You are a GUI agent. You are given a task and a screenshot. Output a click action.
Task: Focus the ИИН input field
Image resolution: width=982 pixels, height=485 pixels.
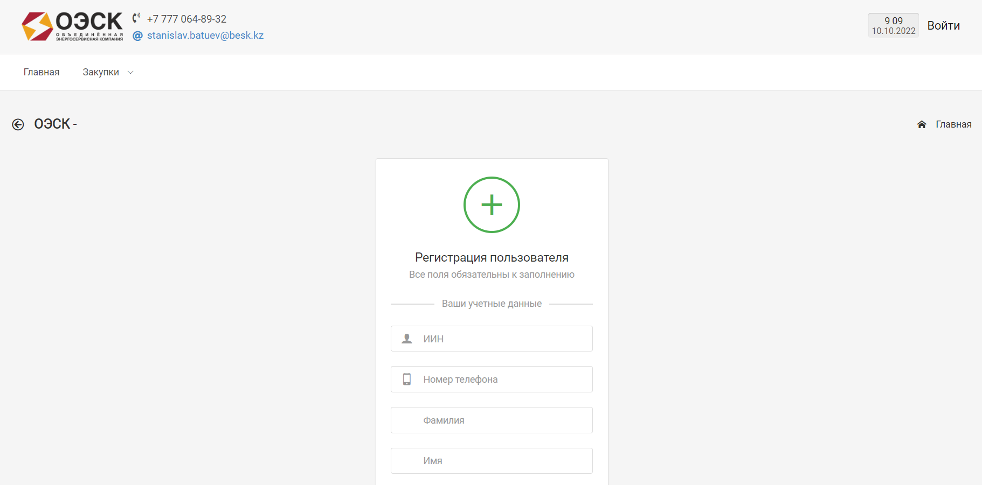click(501, 339)
